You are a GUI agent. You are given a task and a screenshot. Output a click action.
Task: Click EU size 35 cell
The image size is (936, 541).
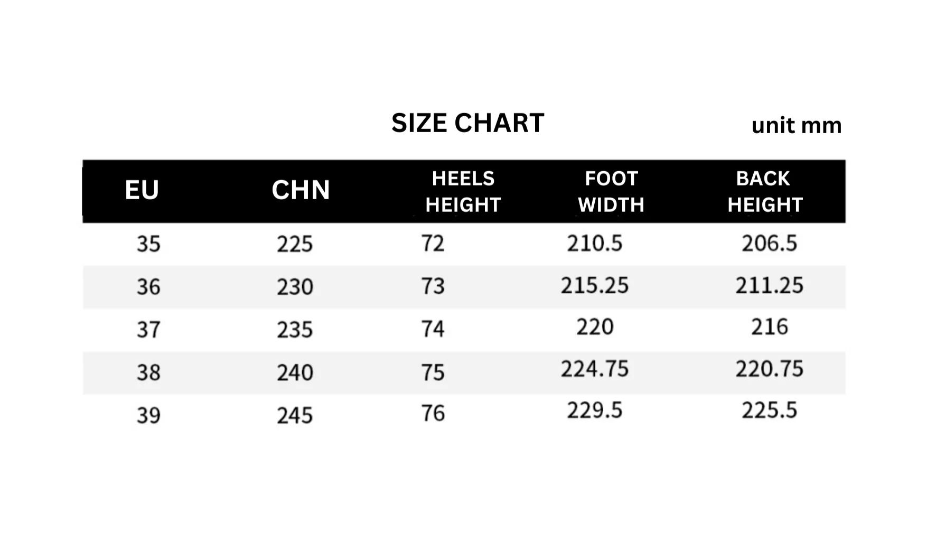[148, 244]
